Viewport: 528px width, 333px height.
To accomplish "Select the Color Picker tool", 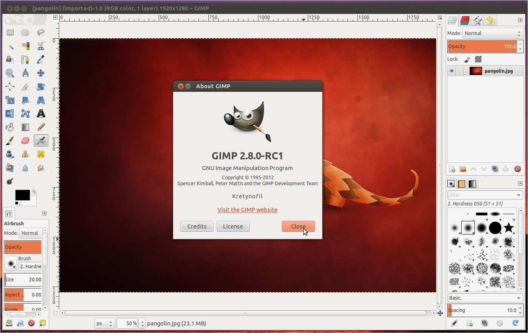I will pos(40,59).
